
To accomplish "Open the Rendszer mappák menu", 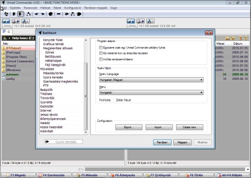I will tap(95, 8).
